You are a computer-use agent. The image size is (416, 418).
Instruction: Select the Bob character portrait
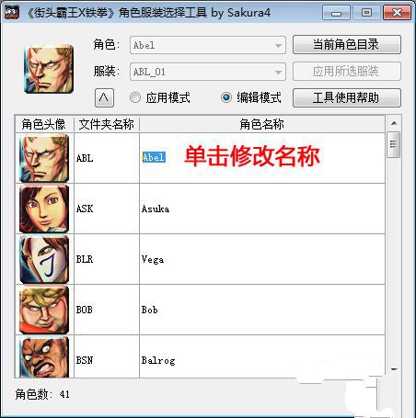coord(44,310)
